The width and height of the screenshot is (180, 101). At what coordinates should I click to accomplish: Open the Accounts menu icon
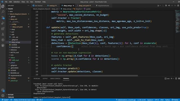pyautogui.click(x=3, y=90)
